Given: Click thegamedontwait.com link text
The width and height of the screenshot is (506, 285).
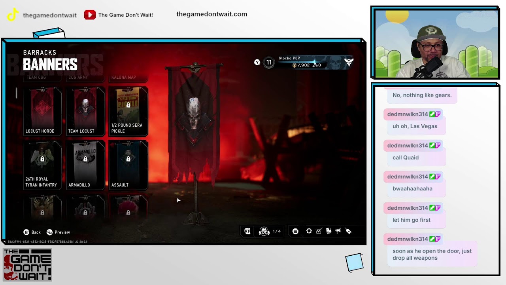Looking at the screenshot, I should (211, 14).
